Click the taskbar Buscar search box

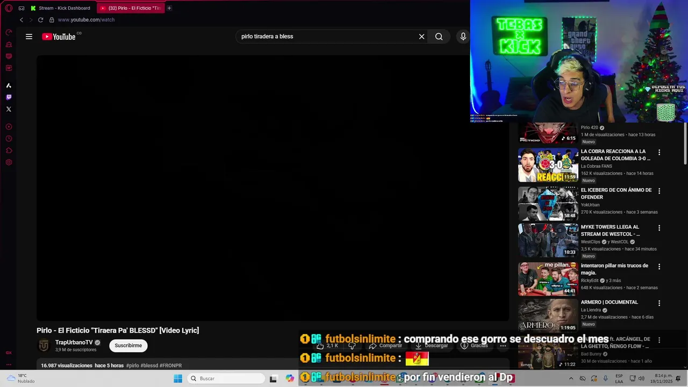pos(226,378)
